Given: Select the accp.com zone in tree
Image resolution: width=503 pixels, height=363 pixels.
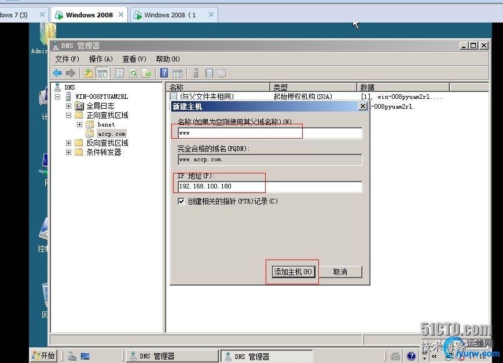Looking at the screenshot, I should click(x=111, y=134).
